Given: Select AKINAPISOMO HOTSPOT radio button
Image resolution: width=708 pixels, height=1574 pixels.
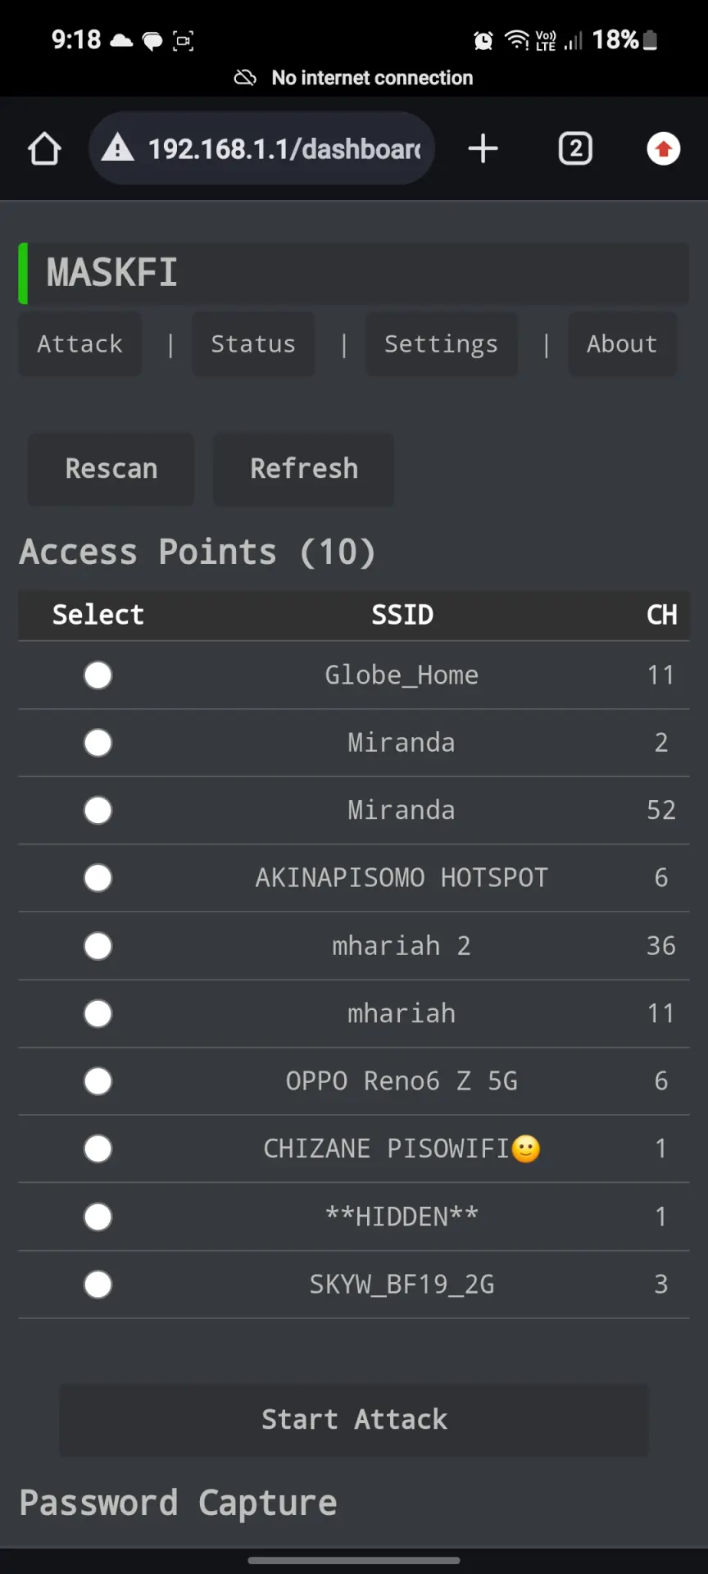Looking at the screenshot, I should [98, 878].
